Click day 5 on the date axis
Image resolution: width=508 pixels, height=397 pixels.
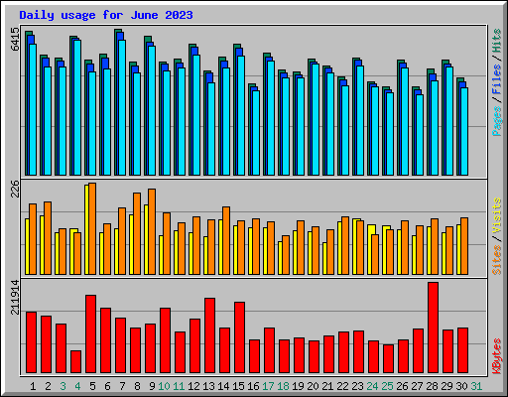[x=92, y=386]
